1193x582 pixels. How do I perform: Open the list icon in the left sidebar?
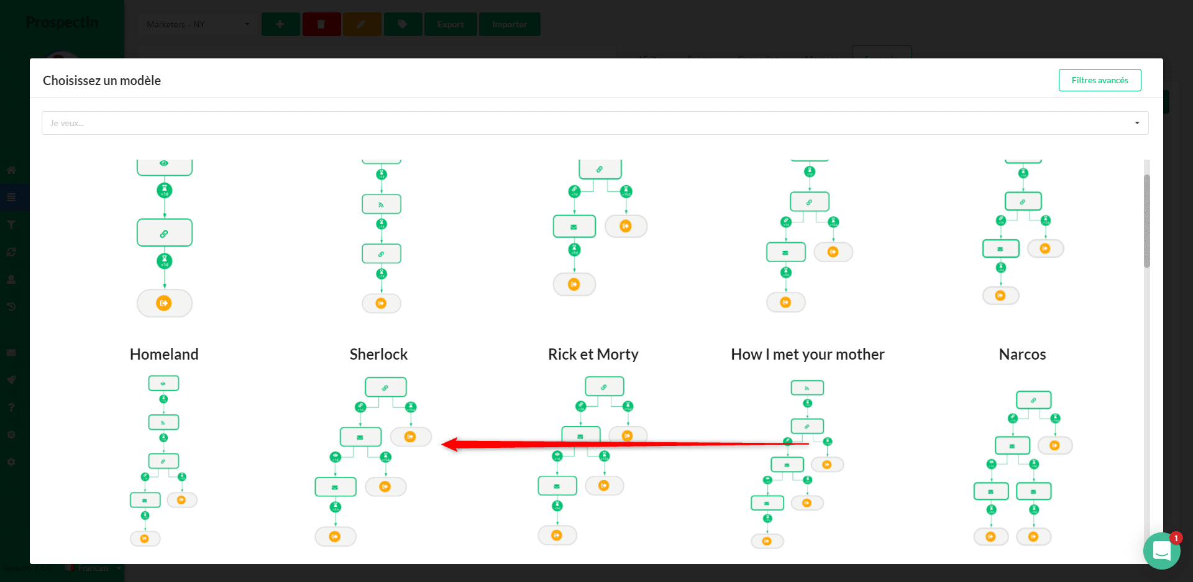tap(11, 197)
